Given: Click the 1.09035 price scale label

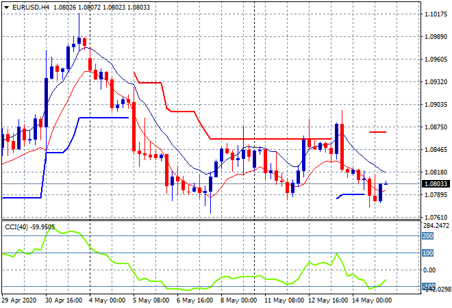Looking at the screenshot, I should [436, 104].
